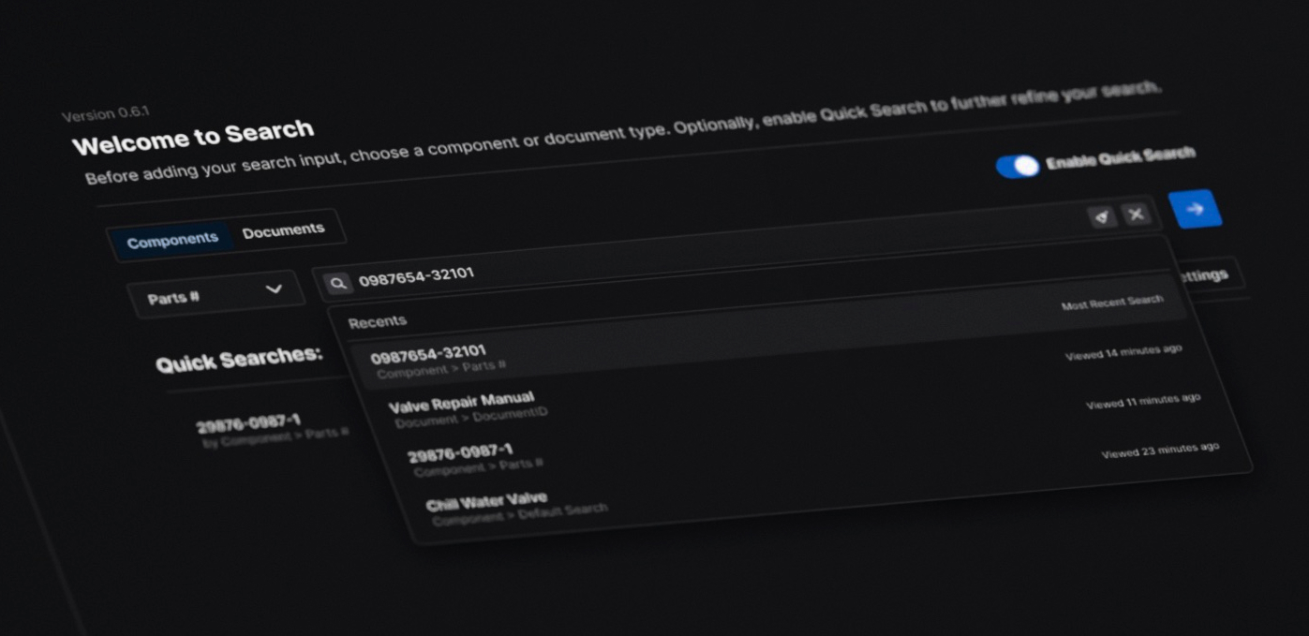Click Component > Default Search subtitle text
This screenshot has height=636, width=1309.
(520, 513)
